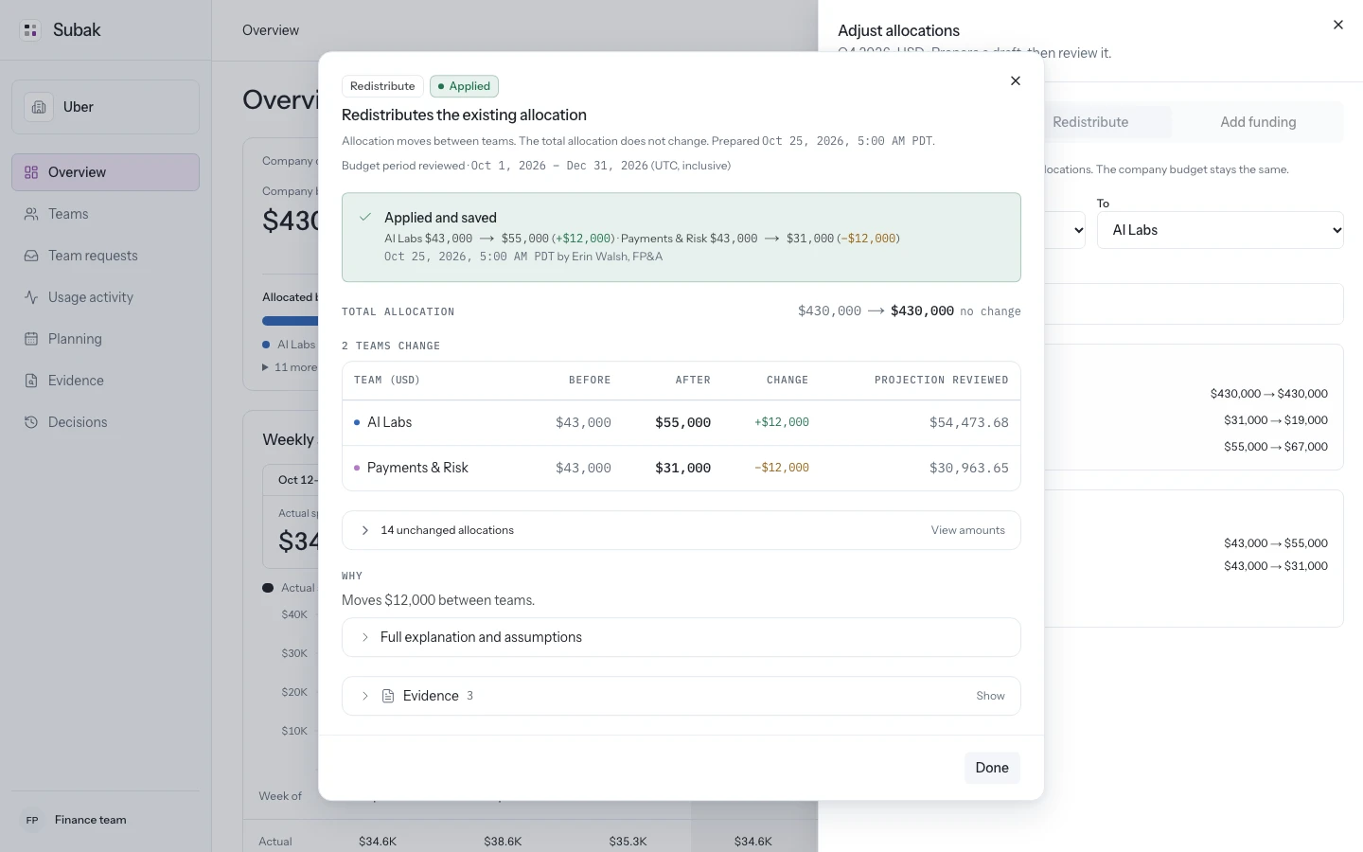This screenshot has width=1363, height=852.
Task: Click Show on the Evidence row
Action: 990,696
